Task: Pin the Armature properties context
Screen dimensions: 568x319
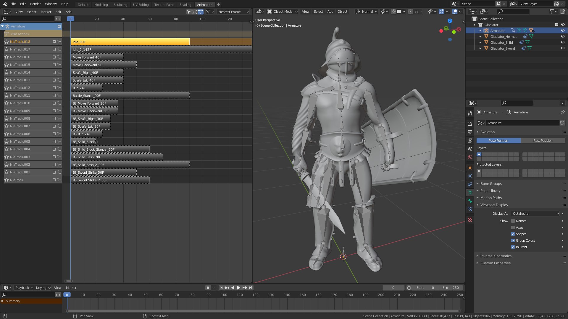Action: [562, 112]
